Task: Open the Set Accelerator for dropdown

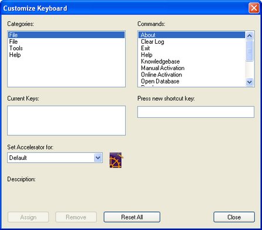Action: [x=98, y=158]
